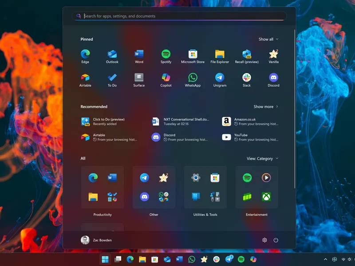
Task: Open the Discord pinned app
Action: 273,80
